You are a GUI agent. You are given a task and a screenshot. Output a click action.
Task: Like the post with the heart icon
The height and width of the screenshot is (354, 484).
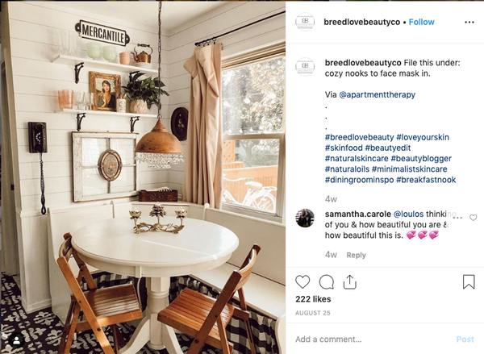(x=302, y=281)
